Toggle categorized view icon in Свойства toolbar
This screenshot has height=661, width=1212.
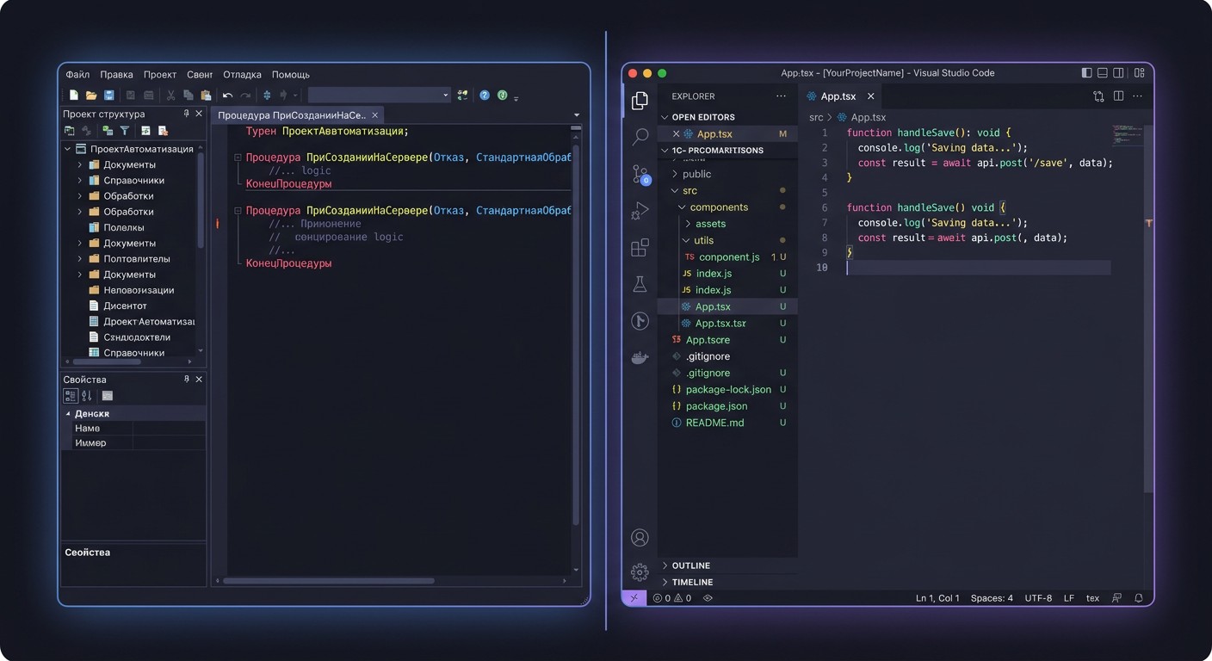click(71, 396)
